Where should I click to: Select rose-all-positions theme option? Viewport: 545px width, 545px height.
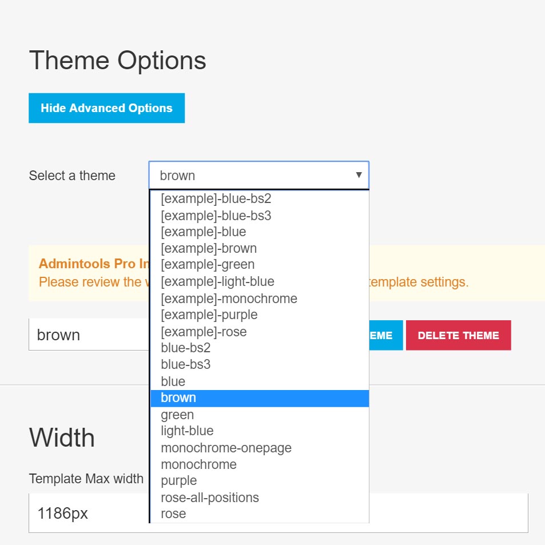259,498
